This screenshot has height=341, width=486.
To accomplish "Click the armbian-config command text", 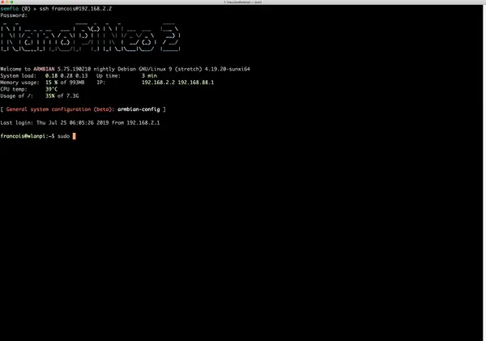I will coord(139,109).
